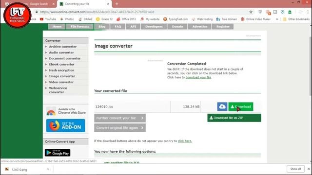Open the Web hosting bookmark
The image size is (312, 175).
202,19
